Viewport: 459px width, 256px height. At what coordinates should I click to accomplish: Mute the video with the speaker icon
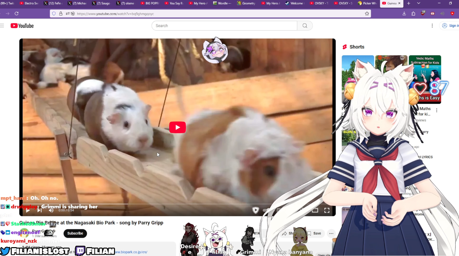(51, 210)
